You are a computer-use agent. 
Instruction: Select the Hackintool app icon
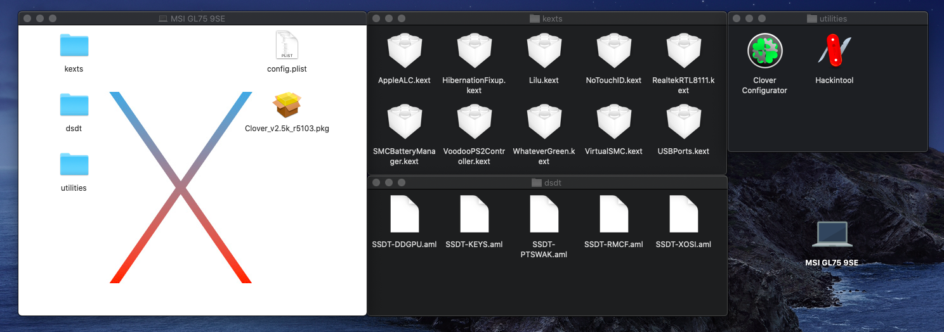(x=834, y=51)
